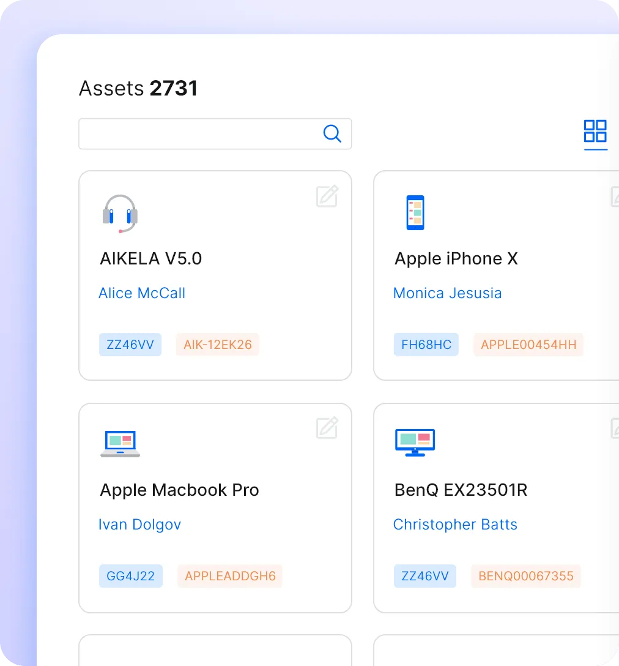Open Monica Jesusia's profile link
Viewport: 619px width, 666px height.
point(447,293)
